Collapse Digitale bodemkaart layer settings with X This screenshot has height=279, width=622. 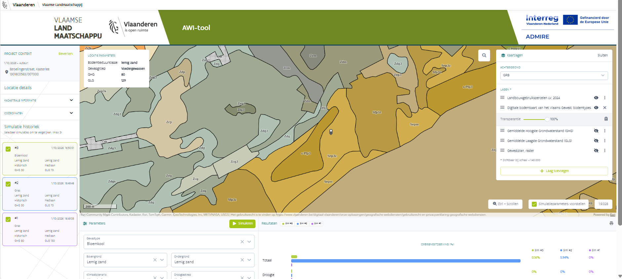point(605,108)
